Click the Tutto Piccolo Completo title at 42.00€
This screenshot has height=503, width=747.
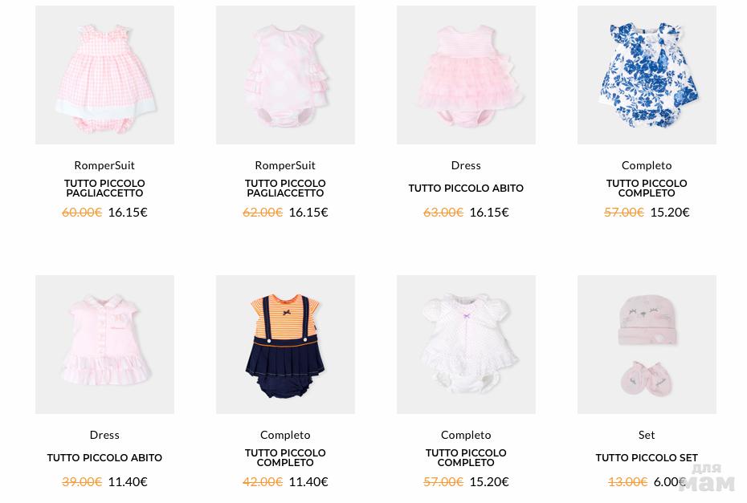pos(285,458)
